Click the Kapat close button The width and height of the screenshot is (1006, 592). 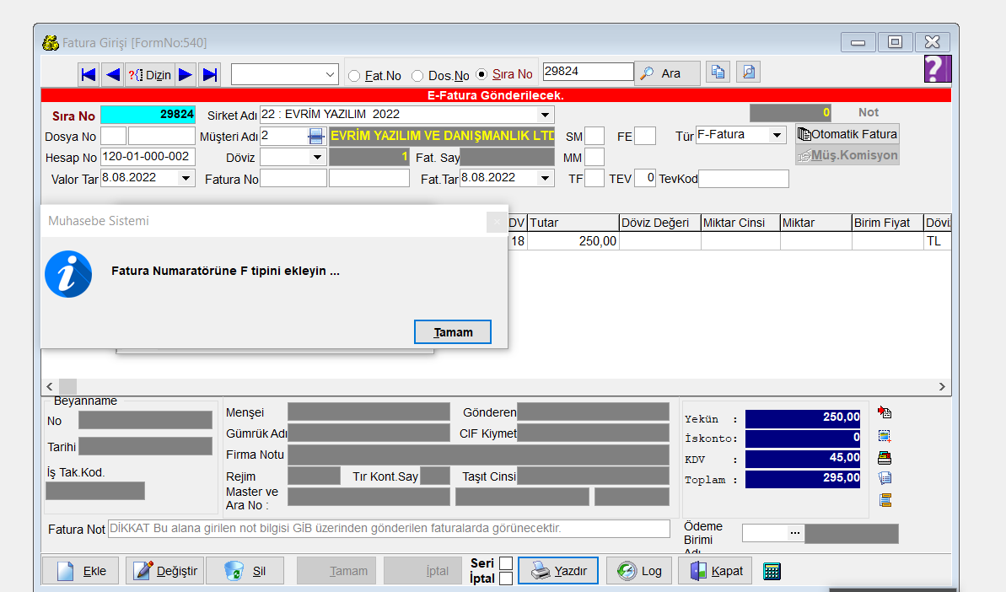[717, 570]
